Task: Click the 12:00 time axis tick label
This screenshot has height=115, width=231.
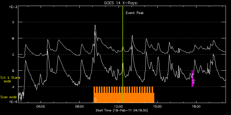Action: (x=119, y=106)
